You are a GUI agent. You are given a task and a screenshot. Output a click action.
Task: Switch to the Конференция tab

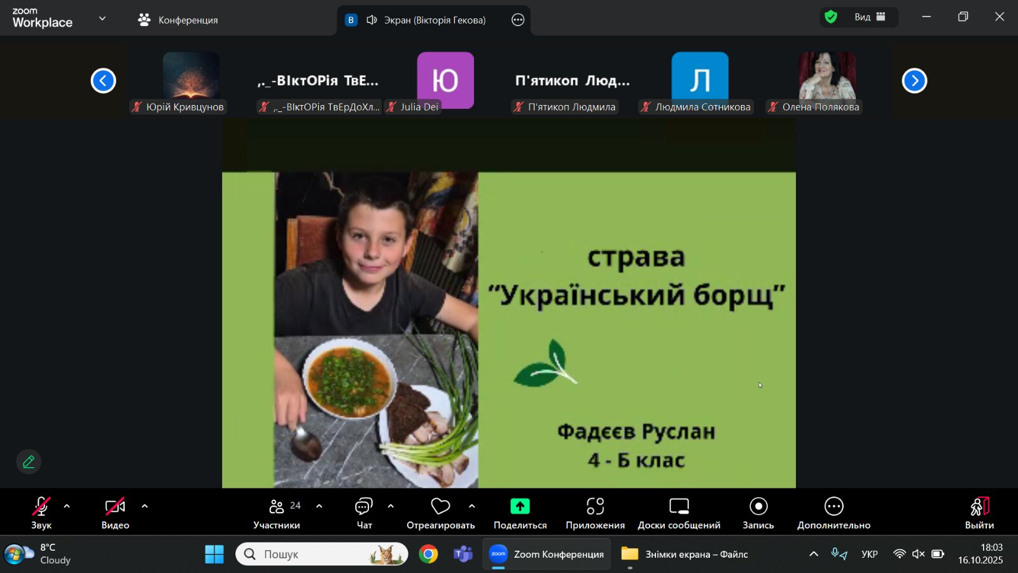point(178,20)
